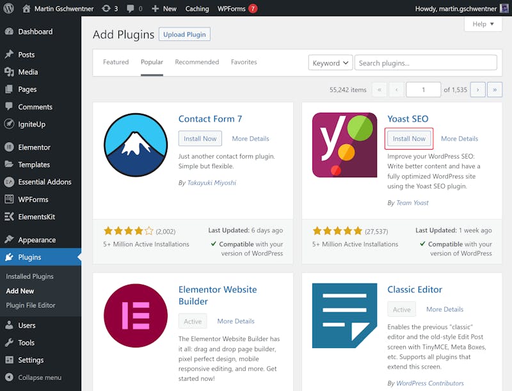The height and width of the screenshot is (391, 512).
Task: Expand the Help dropdown
Action: click(x=483, y=24)
